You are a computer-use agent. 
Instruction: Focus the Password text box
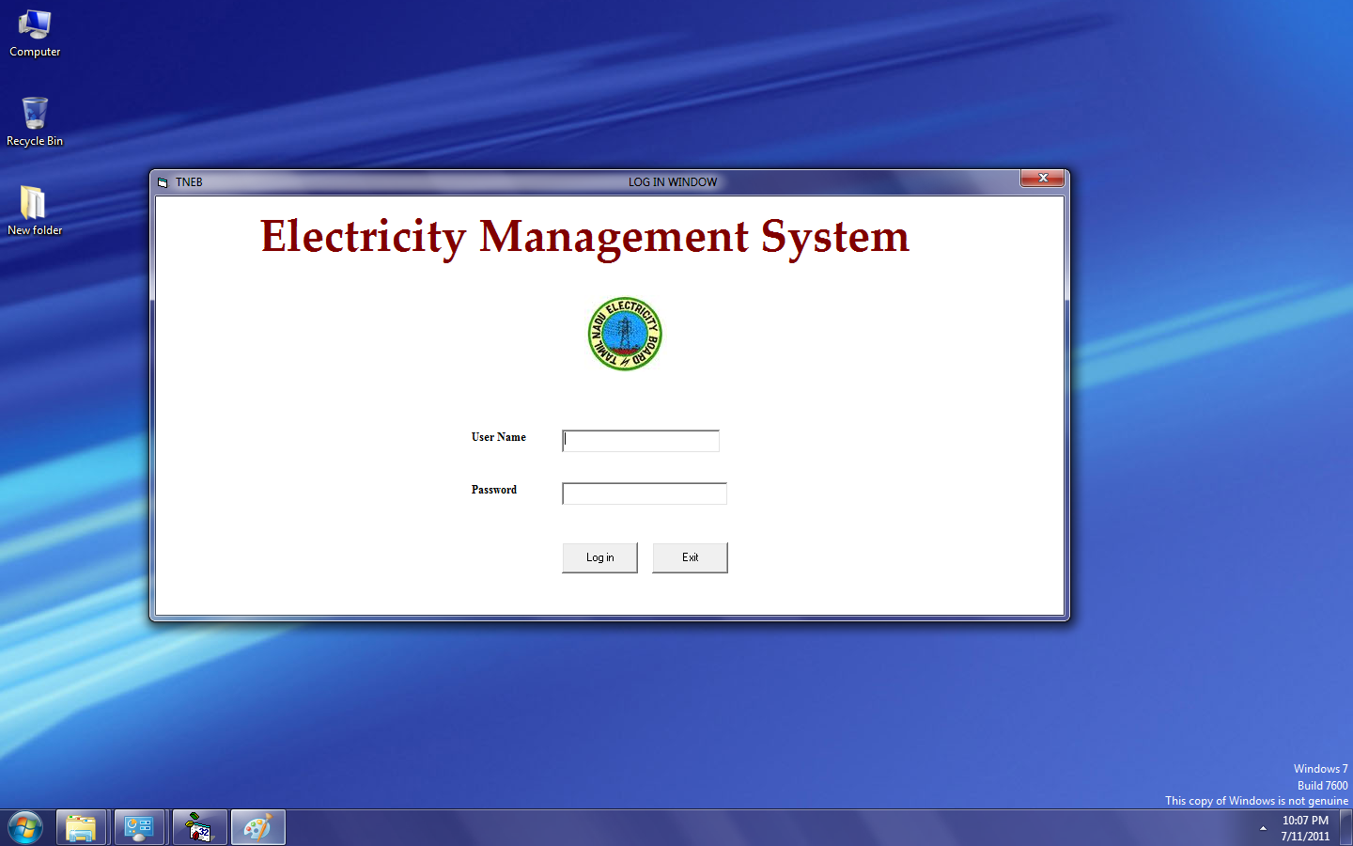[x=645, y=493]
